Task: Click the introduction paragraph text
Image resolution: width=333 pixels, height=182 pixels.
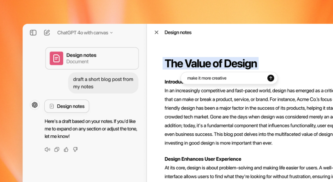Action: [x=249, y=117]
